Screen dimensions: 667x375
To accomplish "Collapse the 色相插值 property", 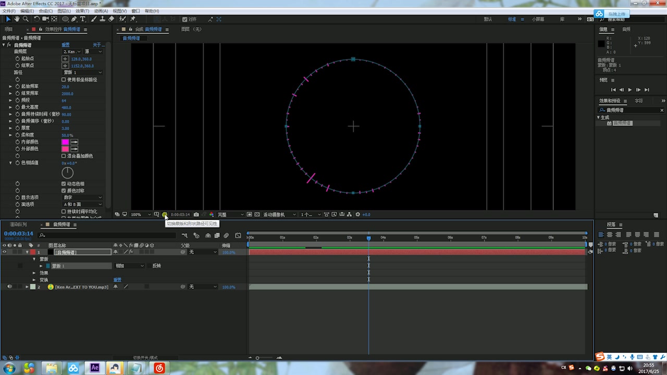I will [10, 163].
